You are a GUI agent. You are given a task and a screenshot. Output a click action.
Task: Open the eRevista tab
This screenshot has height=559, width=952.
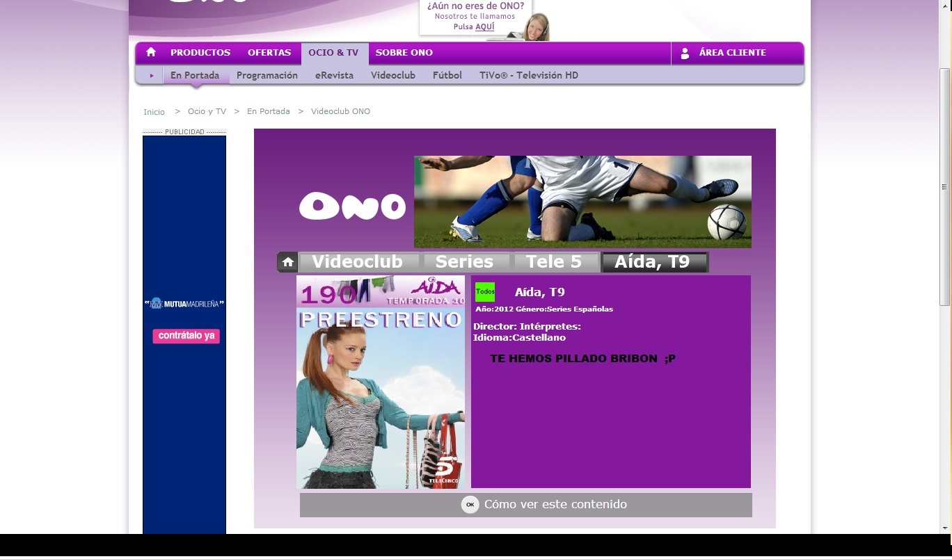(334, 76)
